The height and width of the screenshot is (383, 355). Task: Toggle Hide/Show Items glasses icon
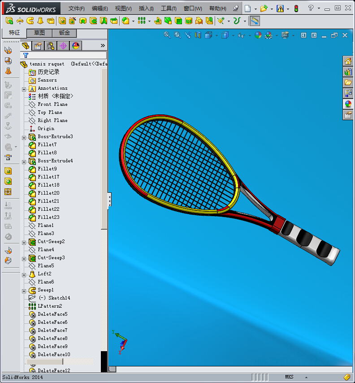click(242, 35)
